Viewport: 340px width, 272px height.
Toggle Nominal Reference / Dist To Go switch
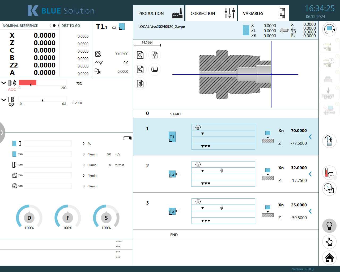(x=54, y=25)
